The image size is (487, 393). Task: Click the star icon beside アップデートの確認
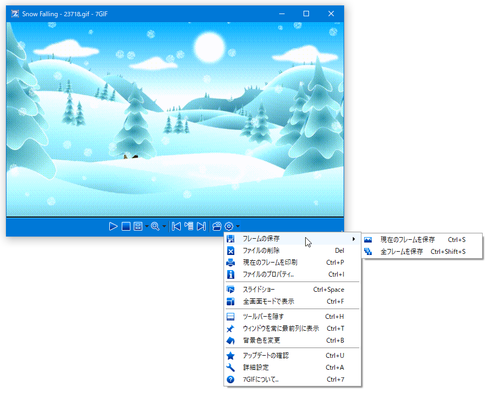click(231, 356)
